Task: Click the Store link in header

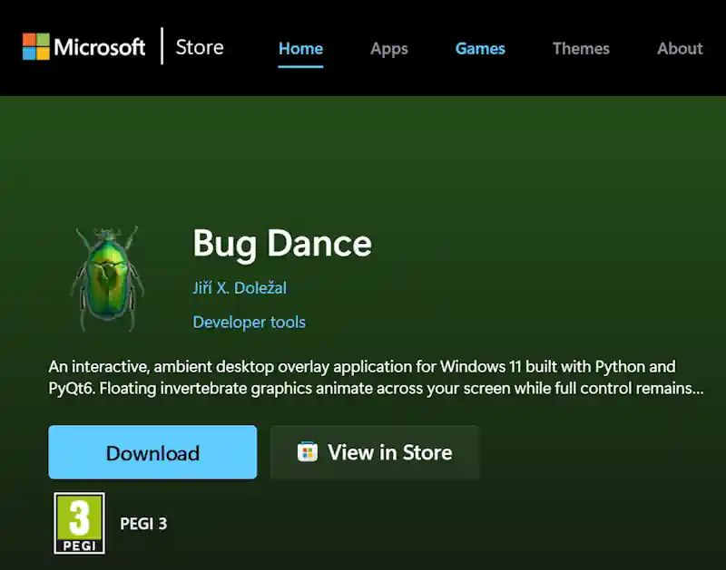Action: (200, 47)
